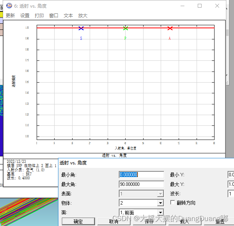Click the Zemax window title icon

[x=9, y=6]
